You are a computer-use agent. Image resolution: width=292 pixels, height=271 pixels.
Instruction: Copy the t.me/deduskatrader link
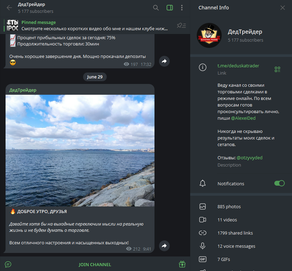click(x=238, y=66)
